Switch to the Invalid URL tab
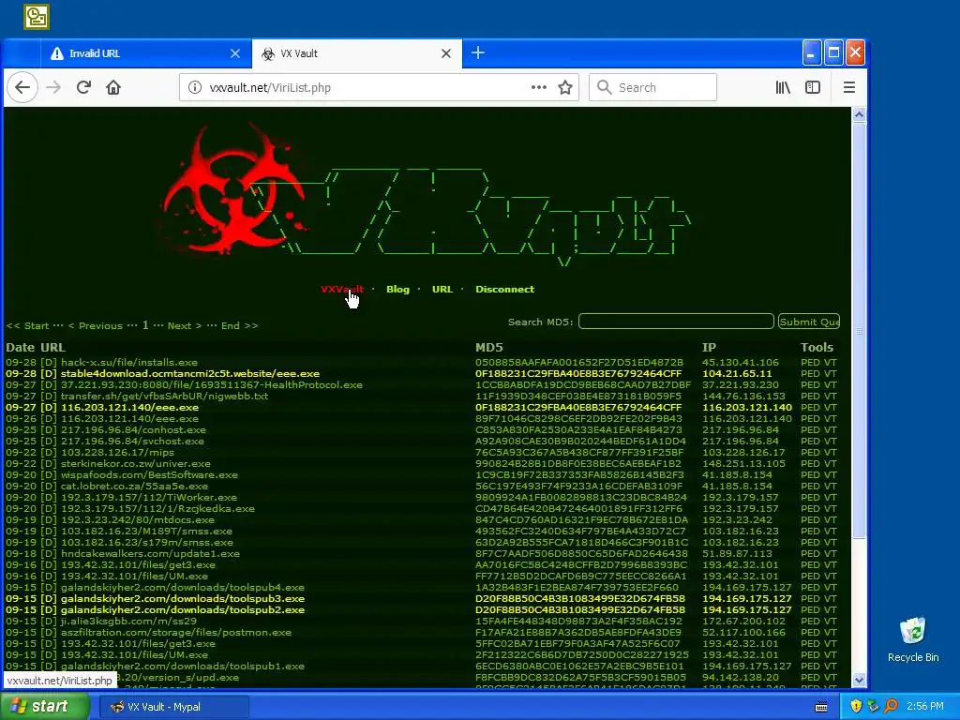The image size is (960, 720). coord(145,53)
